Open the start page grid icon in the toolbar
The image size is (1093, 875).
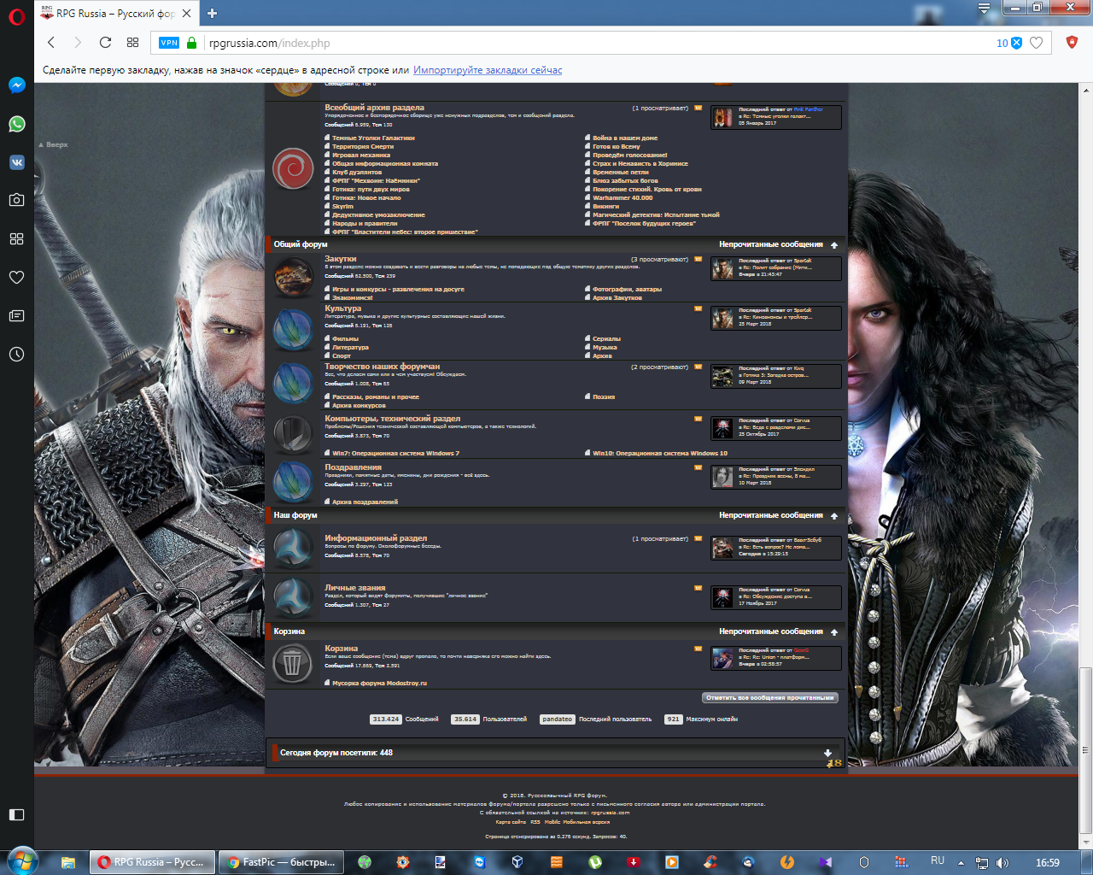click(x=132, y=43)
